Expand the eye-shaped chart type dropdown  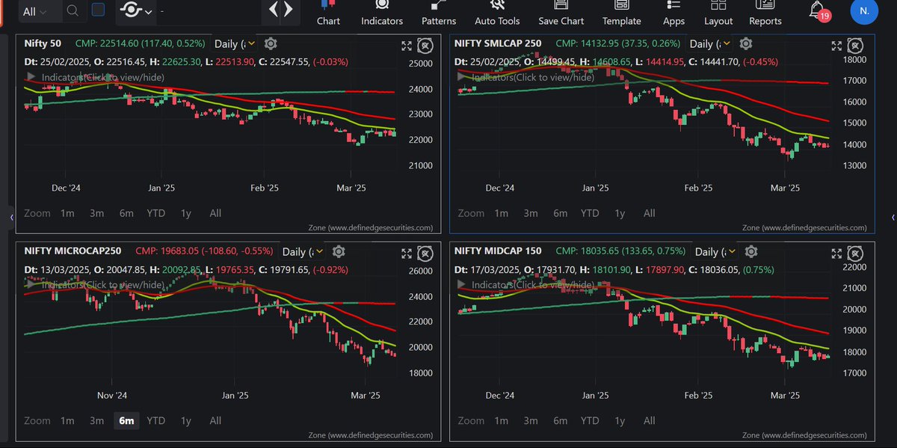[x=138, y=10]
